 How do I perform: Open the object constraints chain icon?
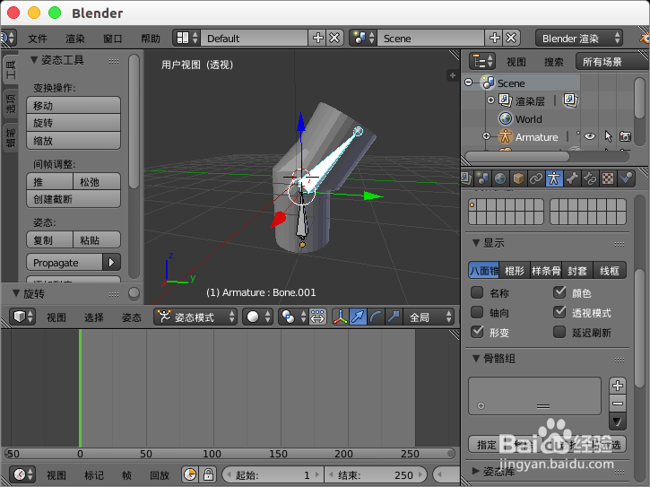click(x=536, y=178)
